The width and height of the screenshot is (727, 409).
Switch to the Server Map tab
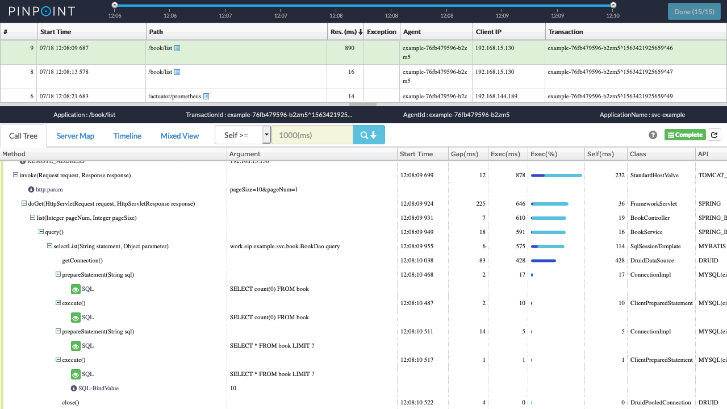point(76,136)
